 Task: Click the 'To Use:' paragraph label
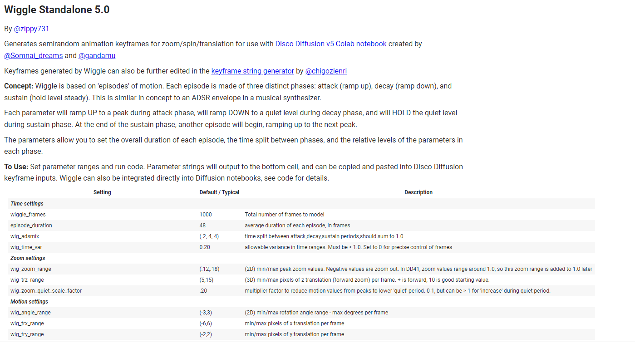coord(16,167)
